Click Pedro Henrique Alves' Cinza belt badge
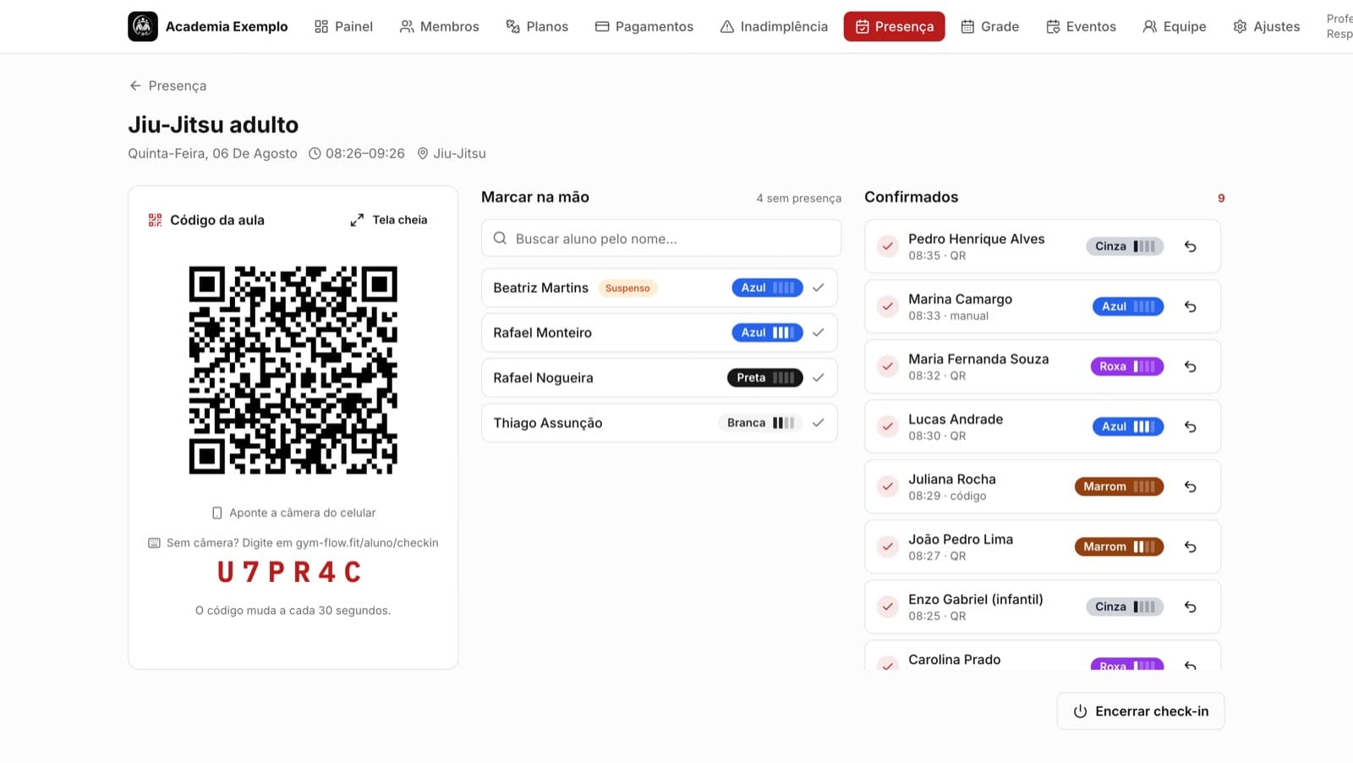1353x763 pixels. (x=1125, y=246)
